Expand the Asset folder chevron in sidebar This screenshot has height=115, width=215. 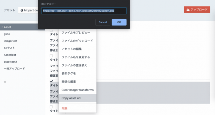tap(2, 27)
